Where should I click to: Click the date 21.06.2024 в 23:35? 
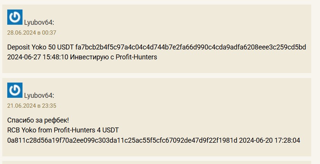coord(32,106)
